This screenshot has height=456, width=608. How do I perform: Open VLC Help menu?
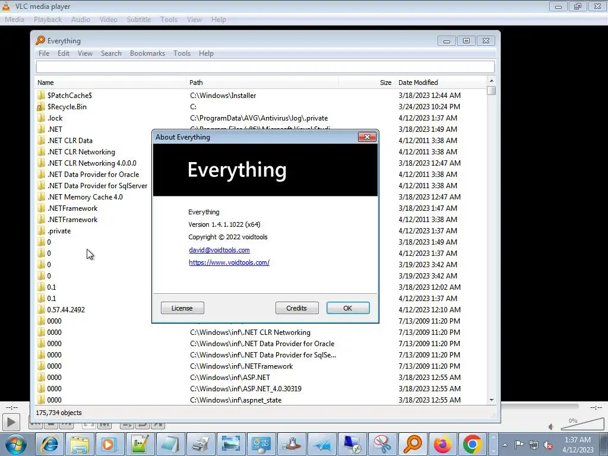point(218,20)
